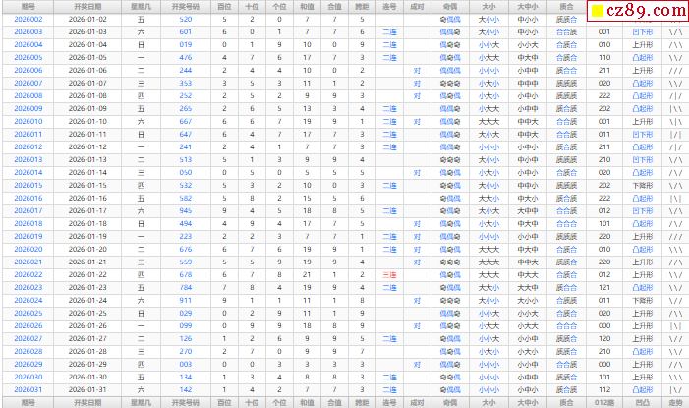Click 大大大 in the 2026010 row
This screenshot has width=689, height=408.
click(x=488, y=121)
